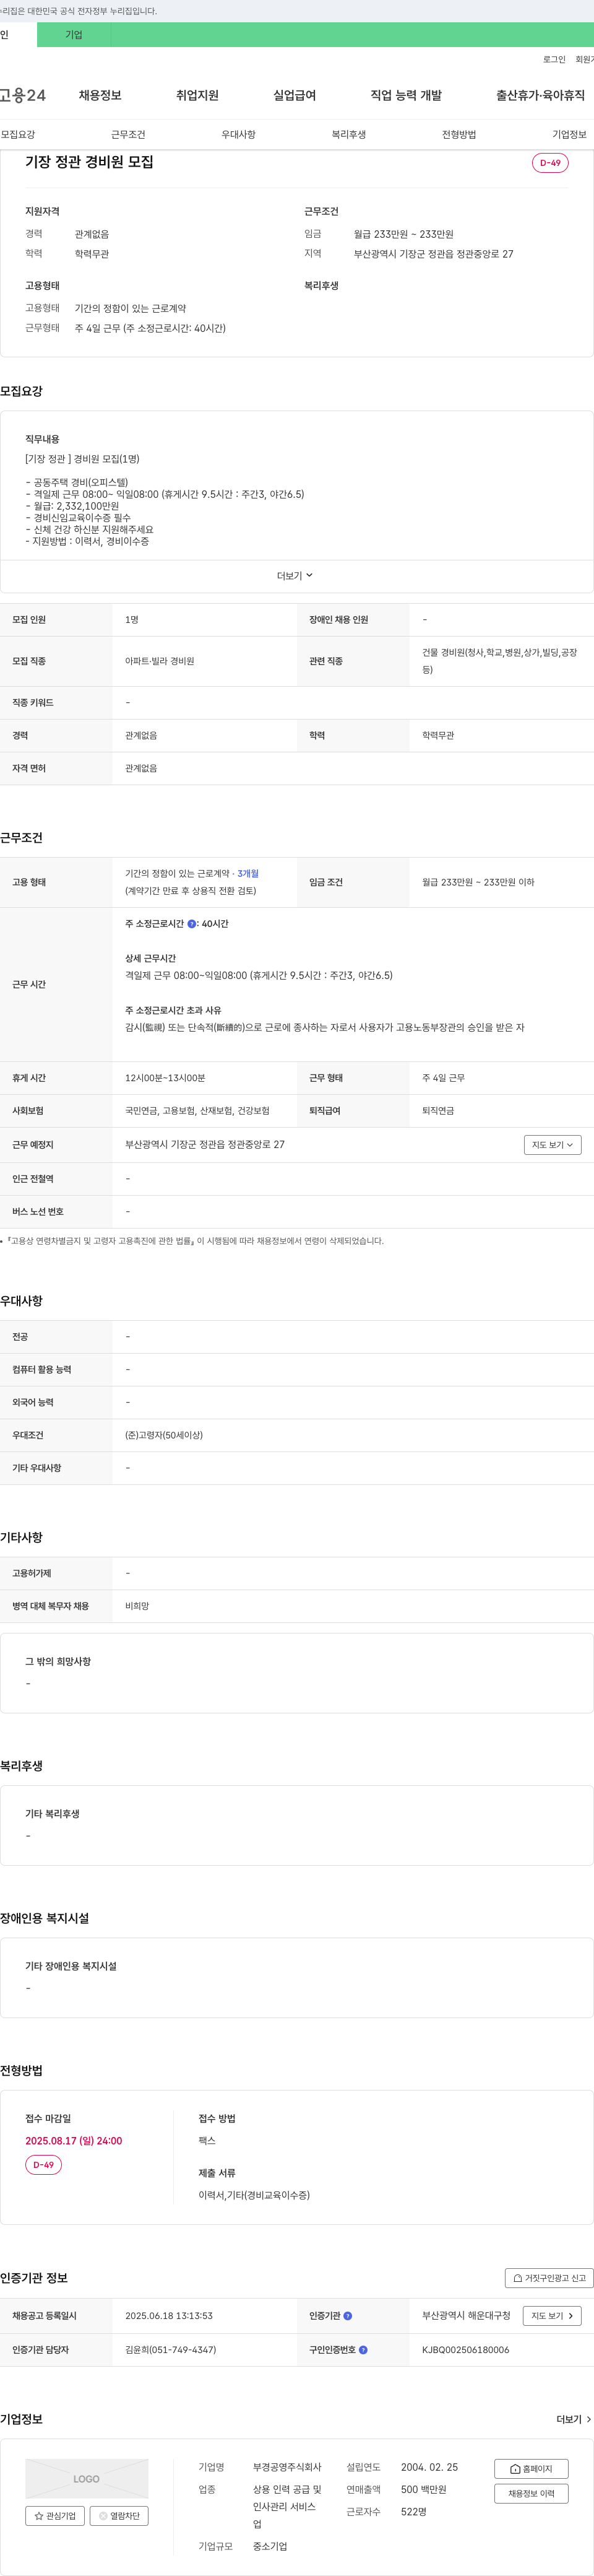Open the 채용정보 main menu

[100, 95]
